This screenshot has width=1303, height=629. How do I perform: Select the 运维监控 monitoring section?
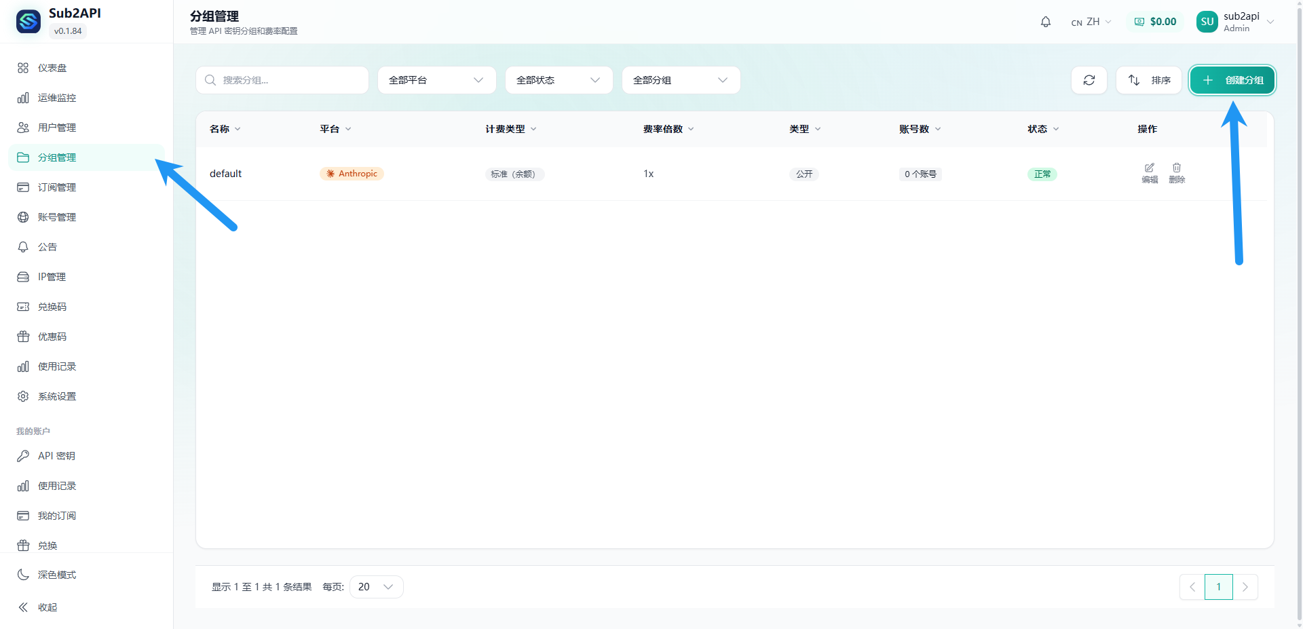tap(54, 98)
